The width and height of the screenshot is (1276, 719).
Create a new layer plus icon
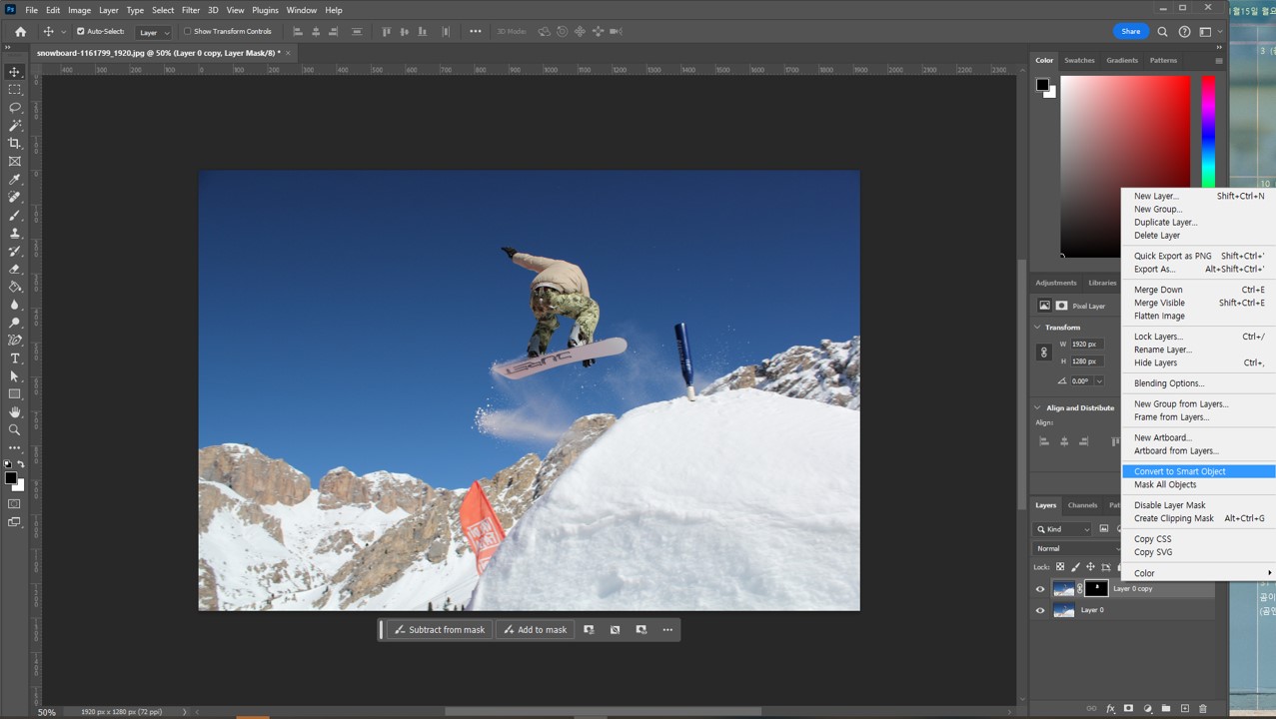tap(1184, 709)
